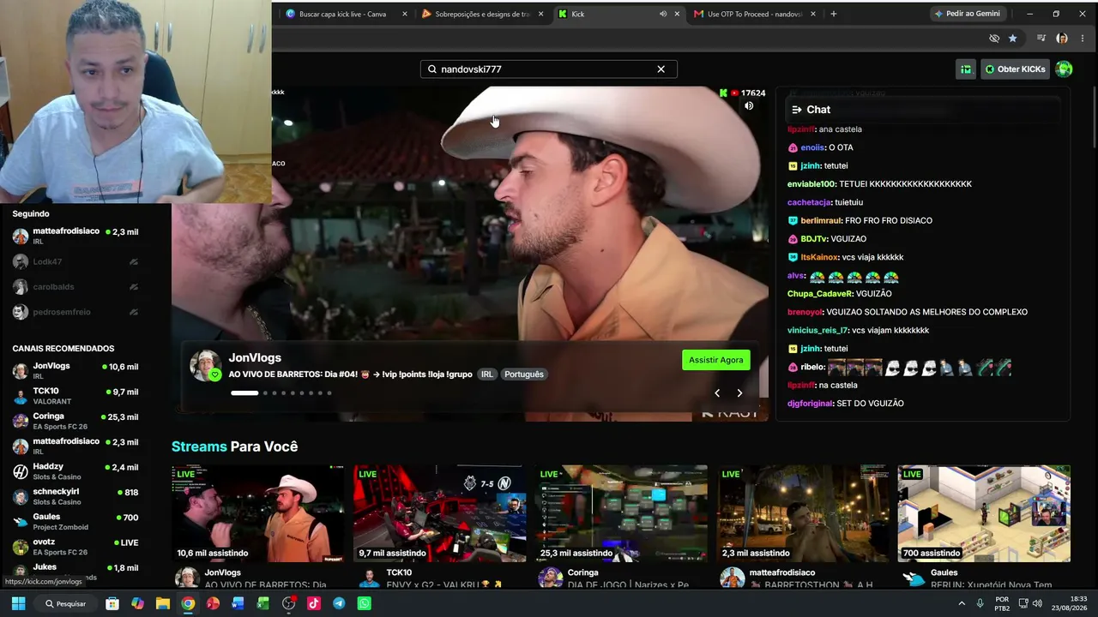Open Gaules in recommended channels
Viewport: 1098px width, 617px height.
(75, 521)
